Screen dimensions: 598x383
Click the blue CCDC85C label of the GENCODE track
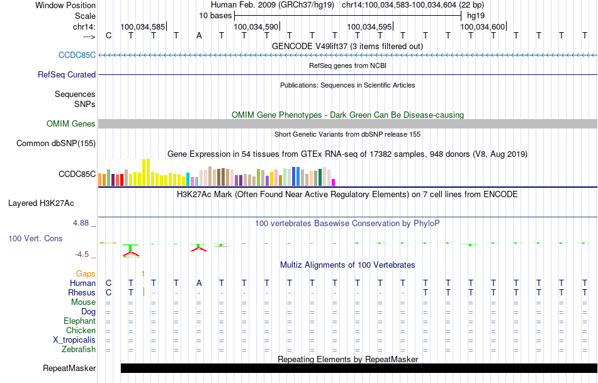pyautogui.click(x=77, y=55)
